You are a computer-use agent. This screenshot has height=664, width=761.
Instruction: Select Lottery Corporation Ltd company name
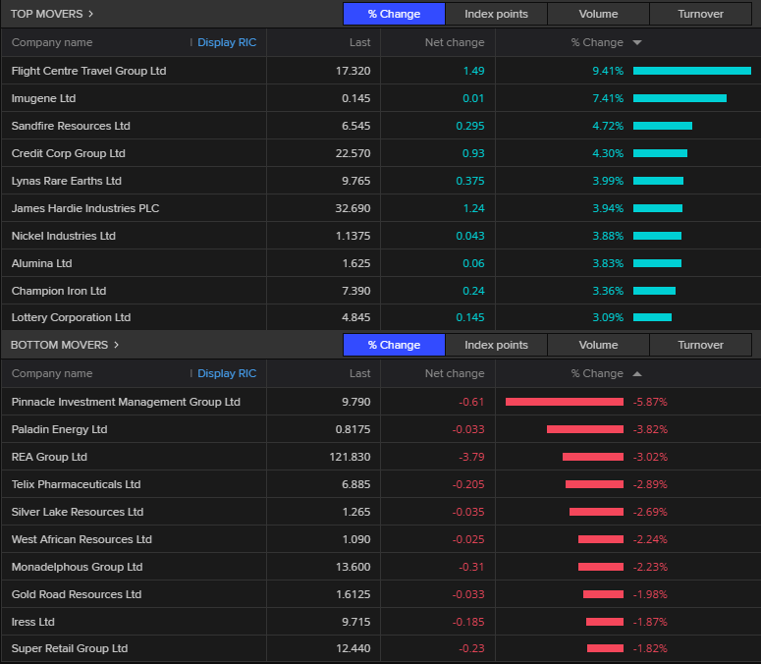click(71, 317)
